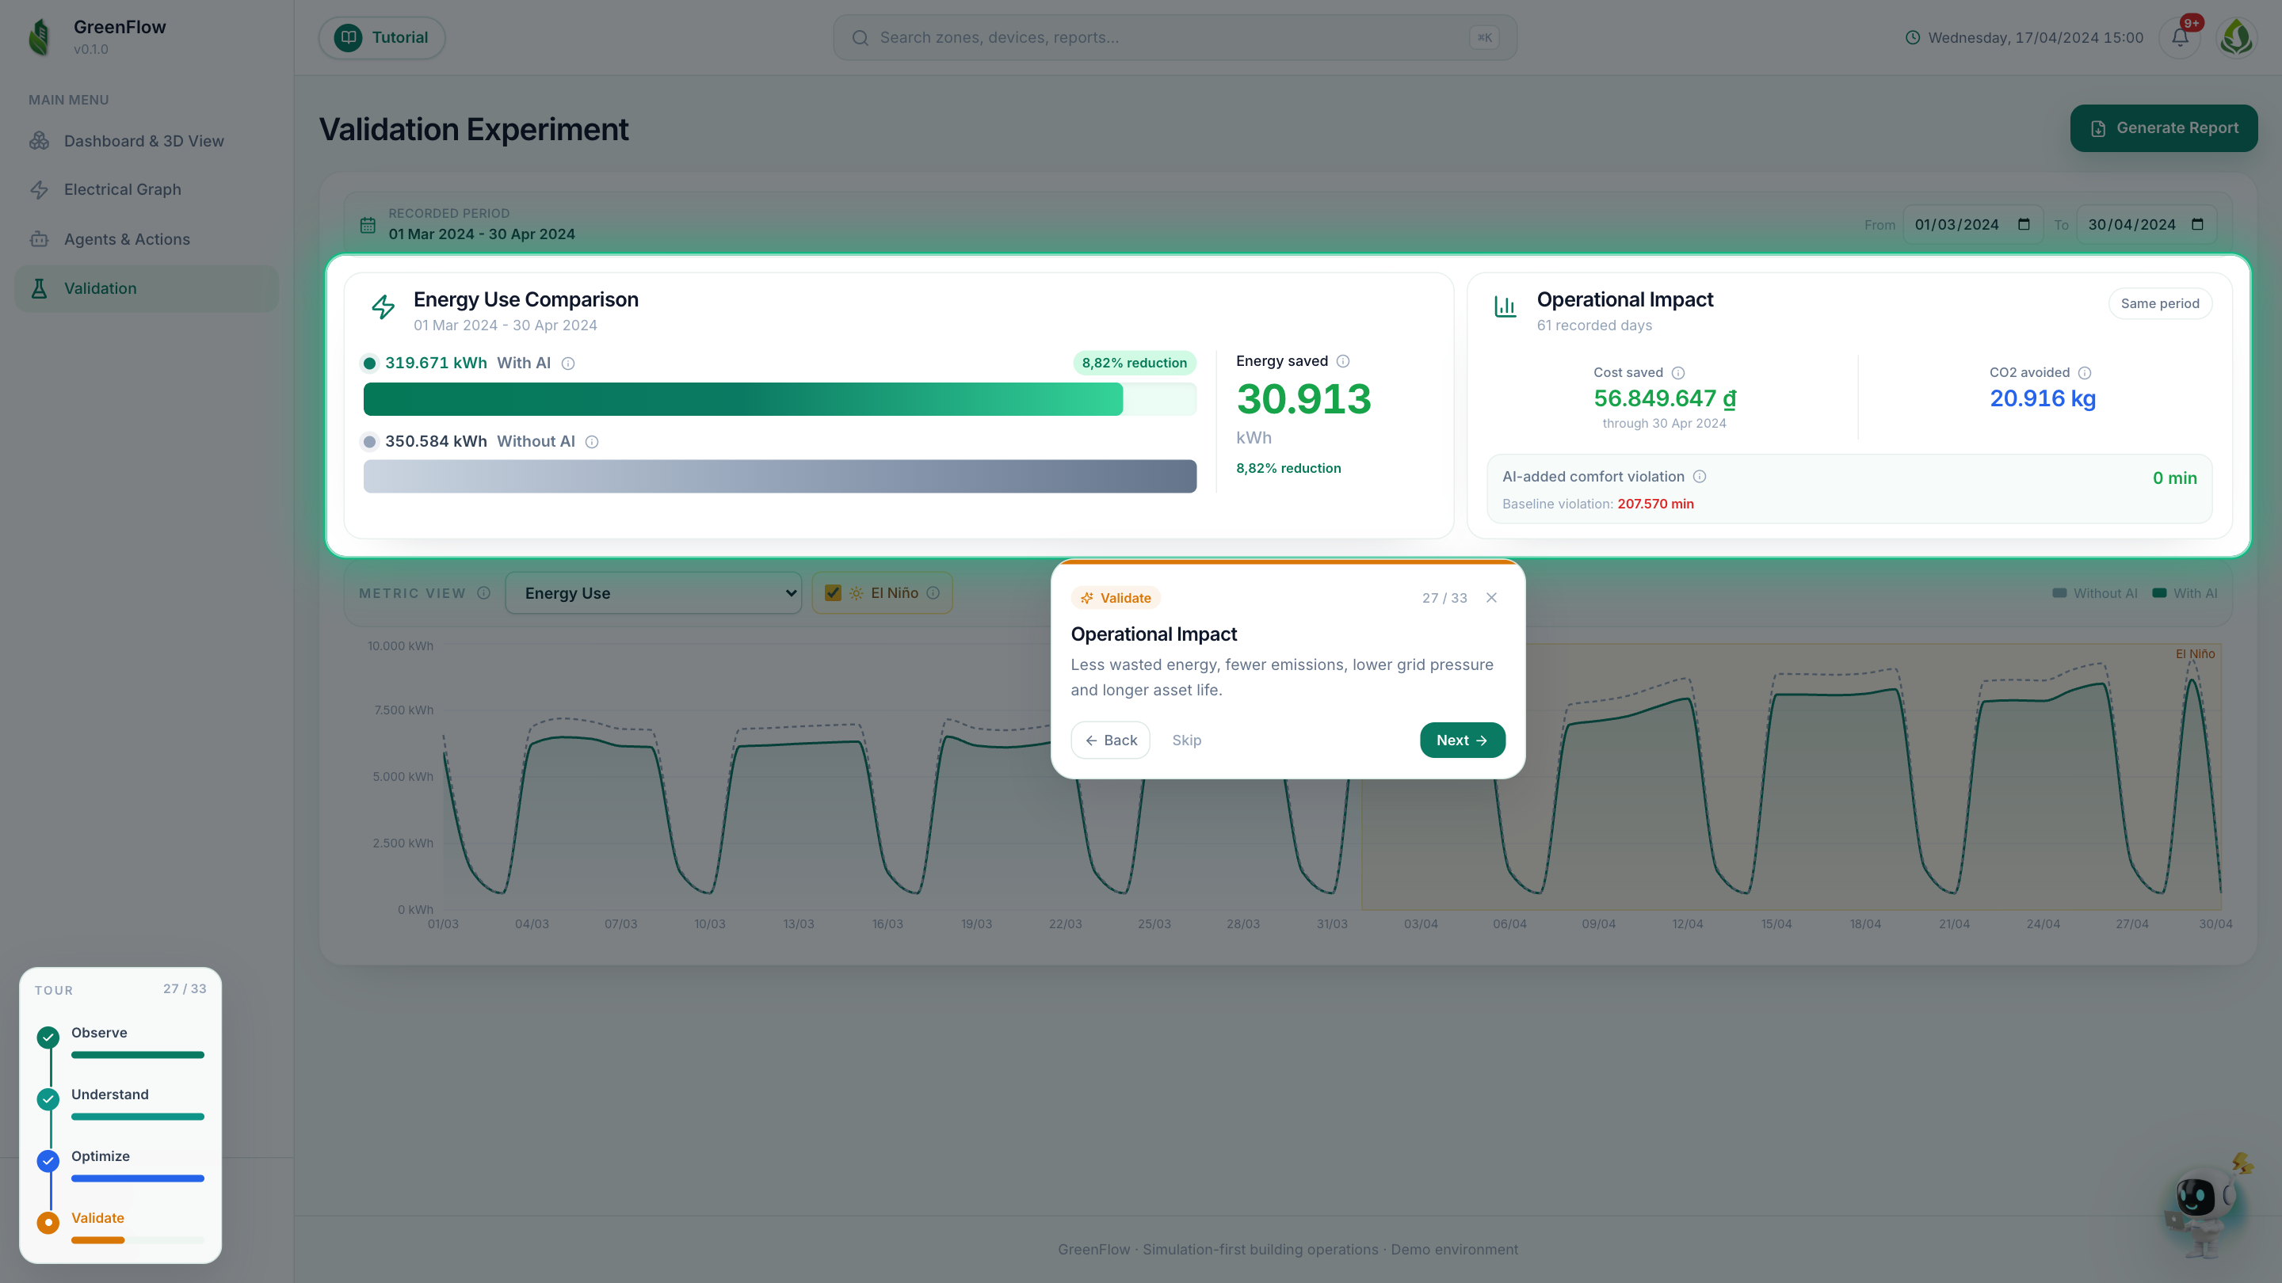Click Next in the tour popup
The image size is (2282, 1283).
tap(1462, 740)
